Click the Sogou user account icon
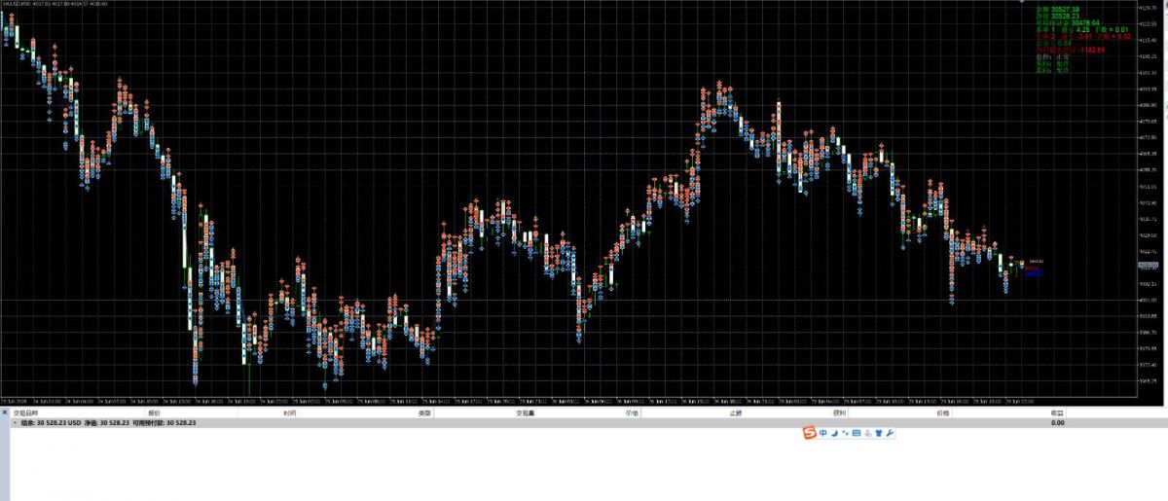Screen dimensions: 1168x501 click(x=868, y=433)
